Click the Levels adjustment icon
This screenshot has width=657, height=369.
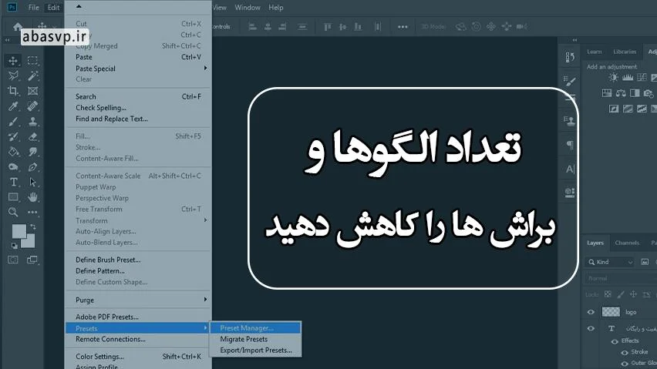pyautogui.click(x=628, y=77)
